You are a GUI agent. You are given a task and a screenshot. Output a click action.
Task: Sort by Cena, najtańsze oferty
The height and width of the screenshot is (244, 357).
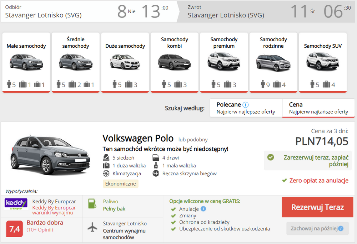(318, 108)
